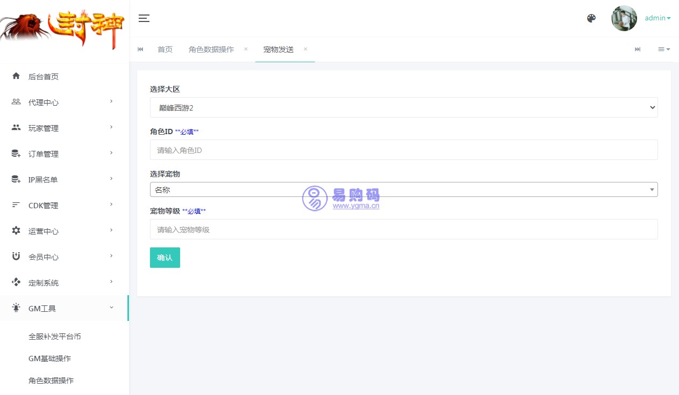Close the 宠物发送 tab

[x=305, y=49]
